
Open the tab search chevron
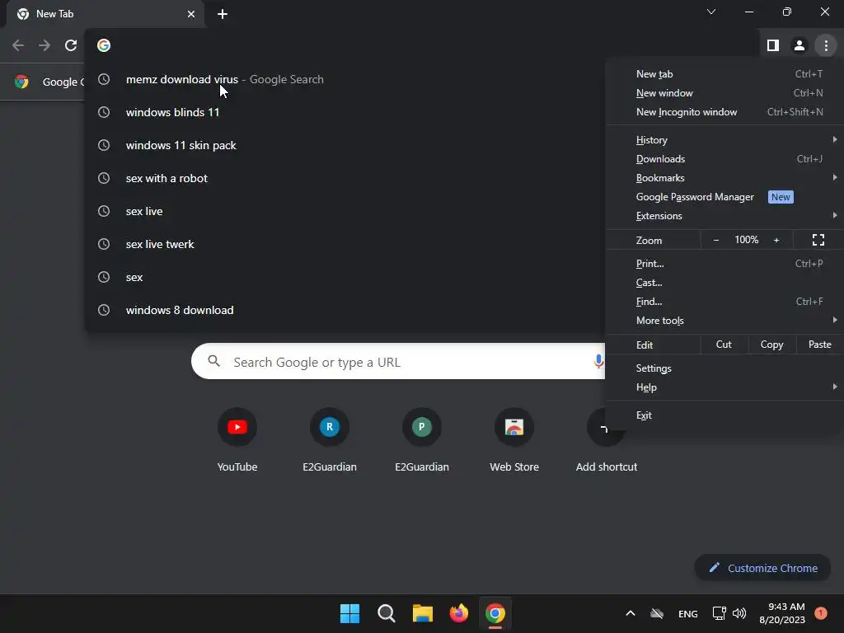click(x=711, y=12)
